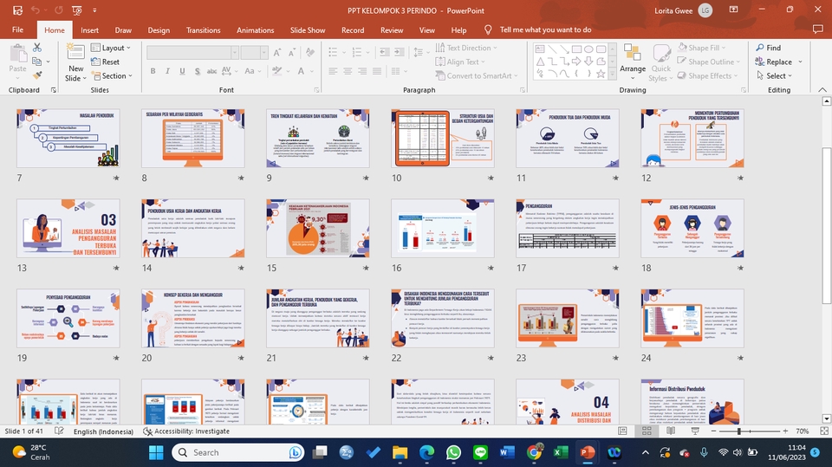Open the Select dropdown in Editing
The image size is (832, 467).
774,76
